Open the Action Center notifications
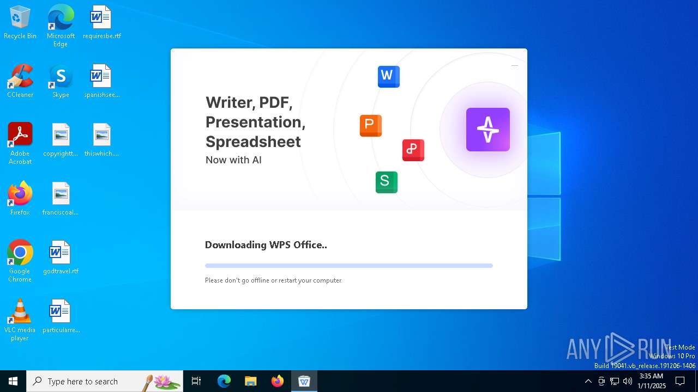The width and height of the screenshot is (698, 392). pos(680,381)
